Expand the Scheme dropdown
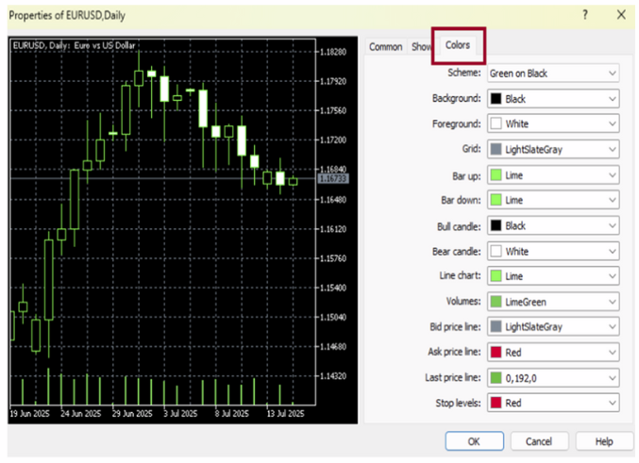 coord(613,73)
